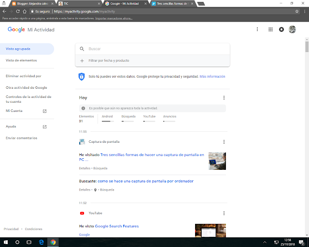This screenshot has width=309, height=247.
Task: Click Importar marcadores ahora link
Action: pos(114,18)
